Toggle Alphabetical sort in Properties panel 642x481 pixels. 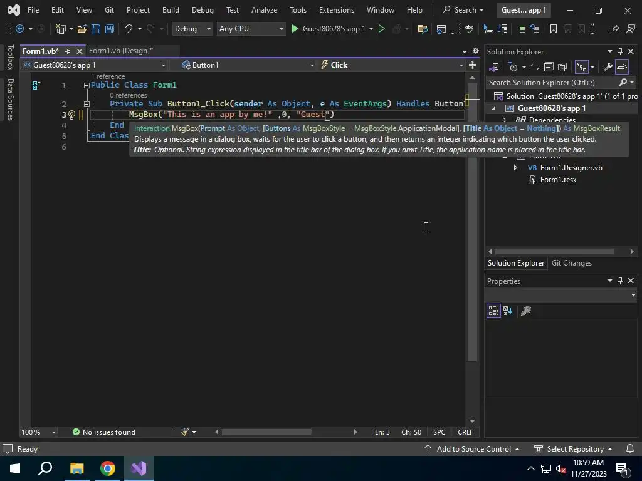(x=508, y=311)
